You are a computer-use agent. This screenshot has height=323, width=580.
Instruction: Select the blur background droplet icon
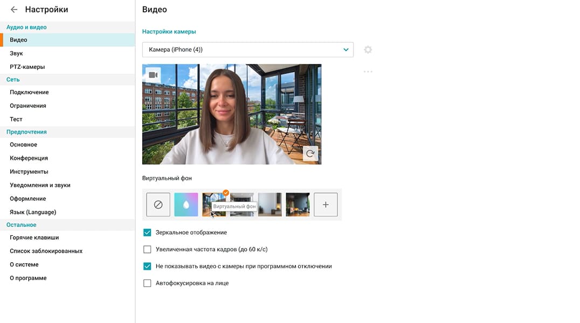186,205
